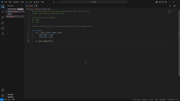Click ports forwarded status indicator
Image resolution: width=180 pixels, height=101 pixels.
[13, 100]
